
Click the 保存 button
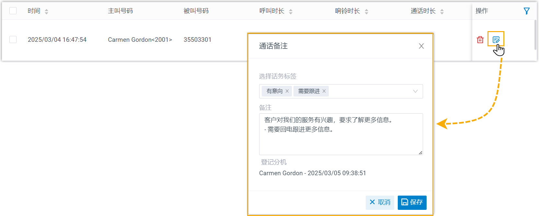tap(412, 202)
